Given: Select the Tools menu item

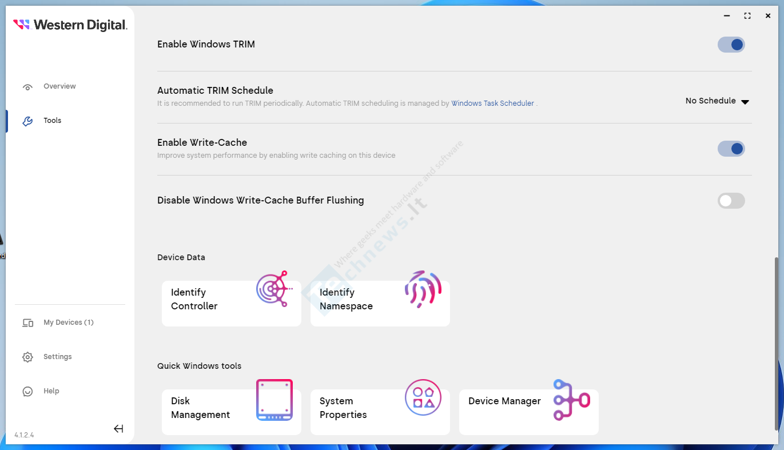Looking at the screenshot, I should (x=52, y=121).
